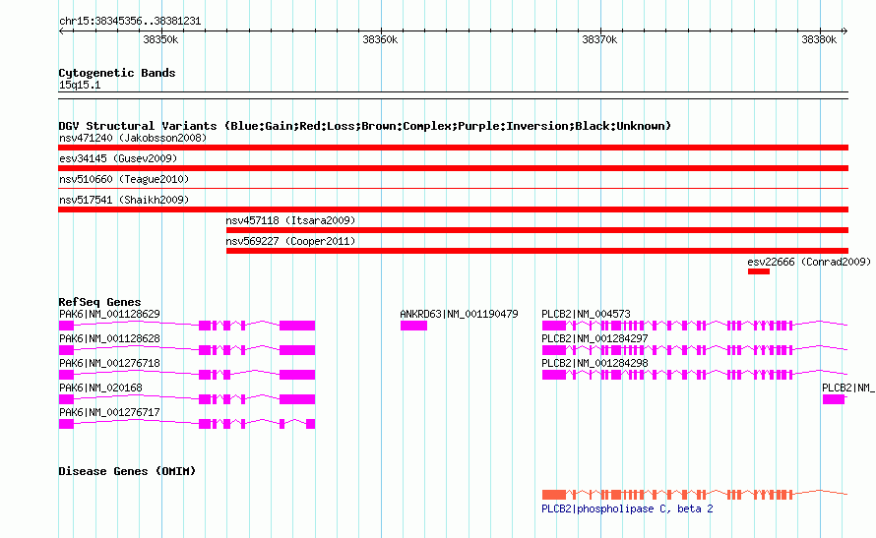The height and width of the screenshot is (538, 876).
Task: Select the nsv569227 (Cooper2011) variant label
Action: click(x=290, y=241)
